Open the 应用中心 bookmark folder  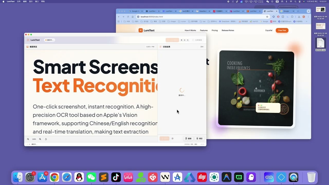pos(212,22)
